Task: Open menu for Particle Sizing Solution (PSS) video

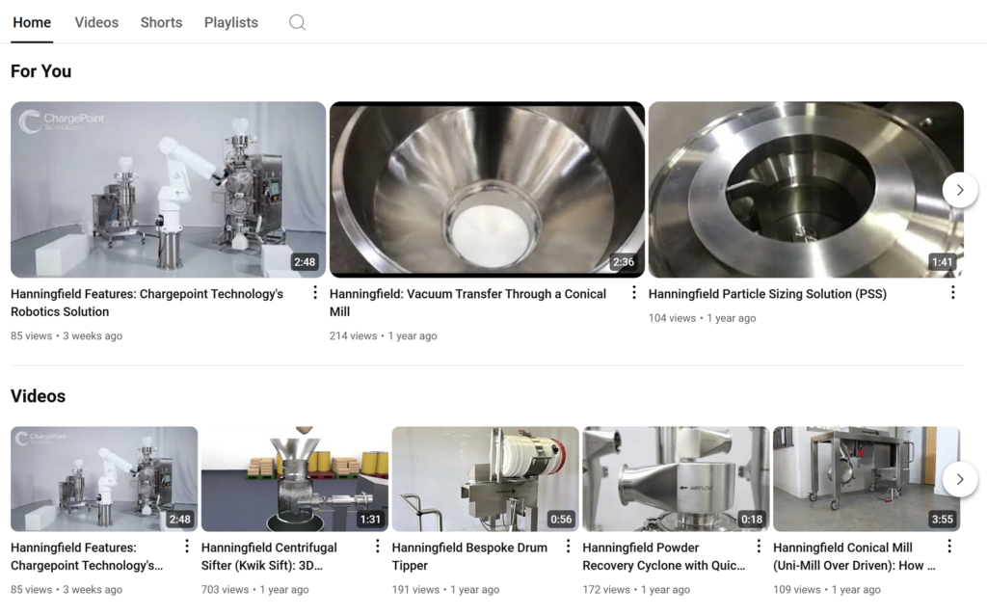Action: [x=953, y=293]
